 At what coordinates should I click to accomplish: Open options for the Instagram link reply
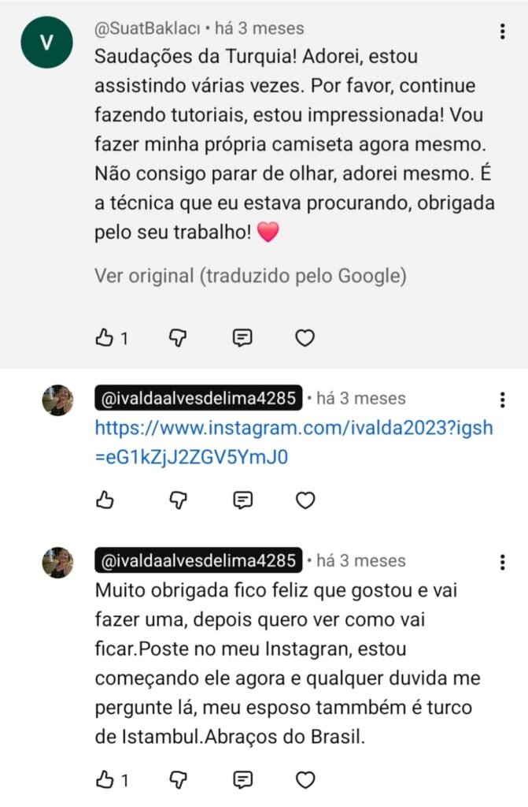point(502,400)
